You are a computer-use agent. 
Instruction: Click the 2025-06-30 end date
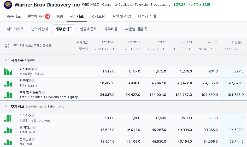click(234, 49)
